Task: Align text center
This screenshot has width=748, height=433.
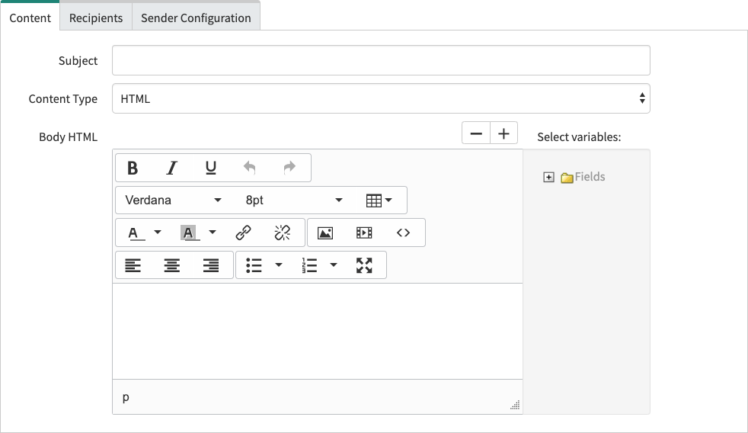Action: [x=171, y=265]
